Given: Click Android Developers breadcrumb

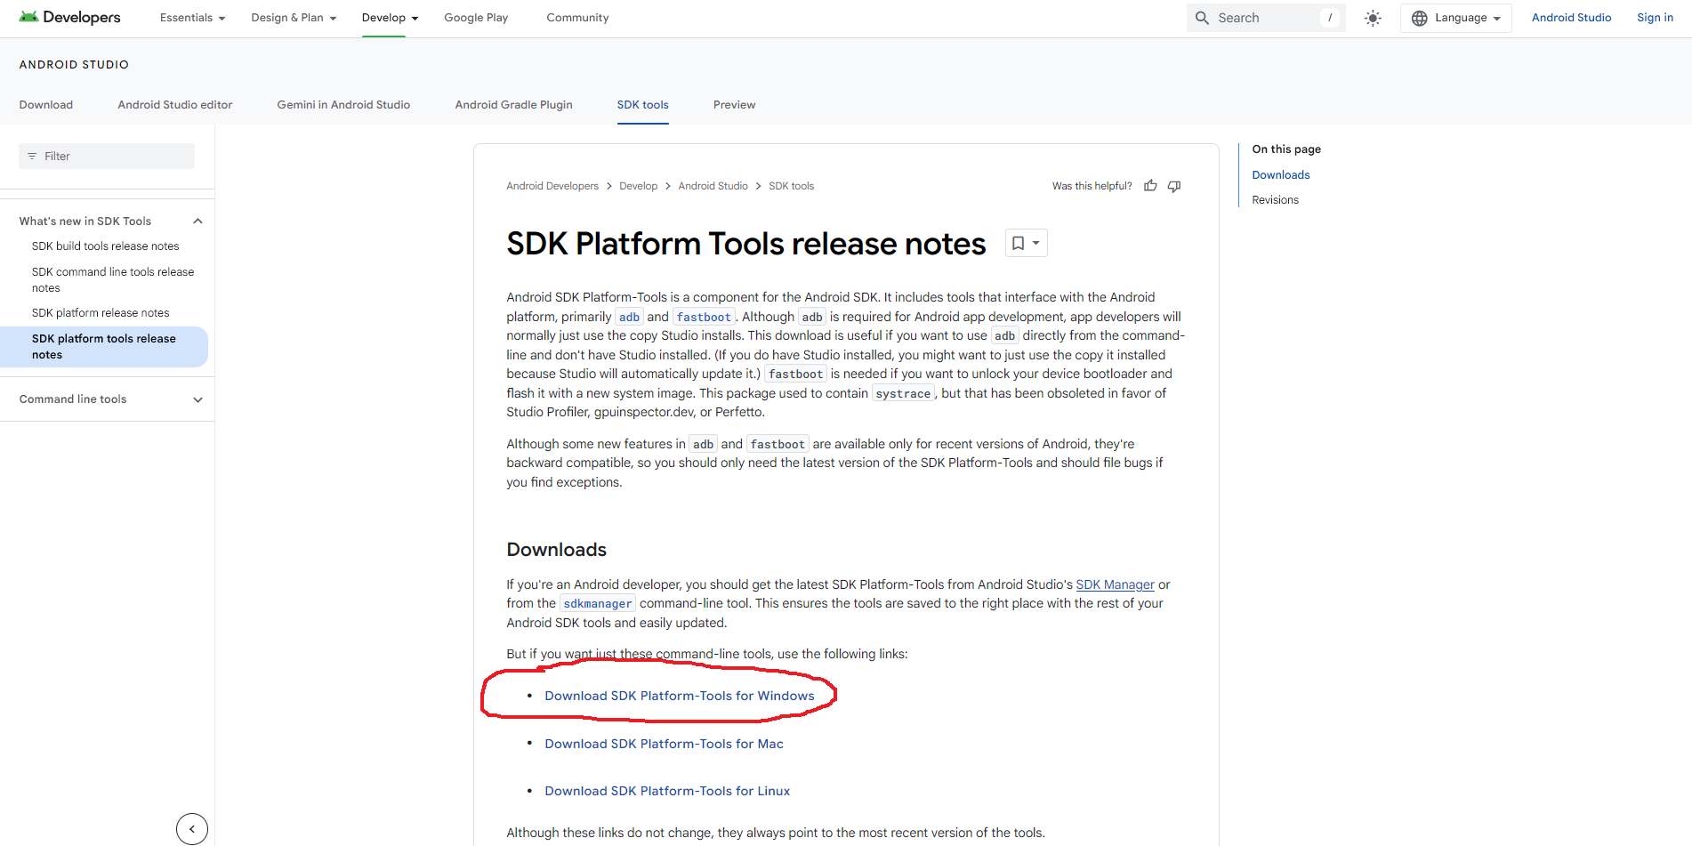Looking at the screenshot, I should point(552,186).
